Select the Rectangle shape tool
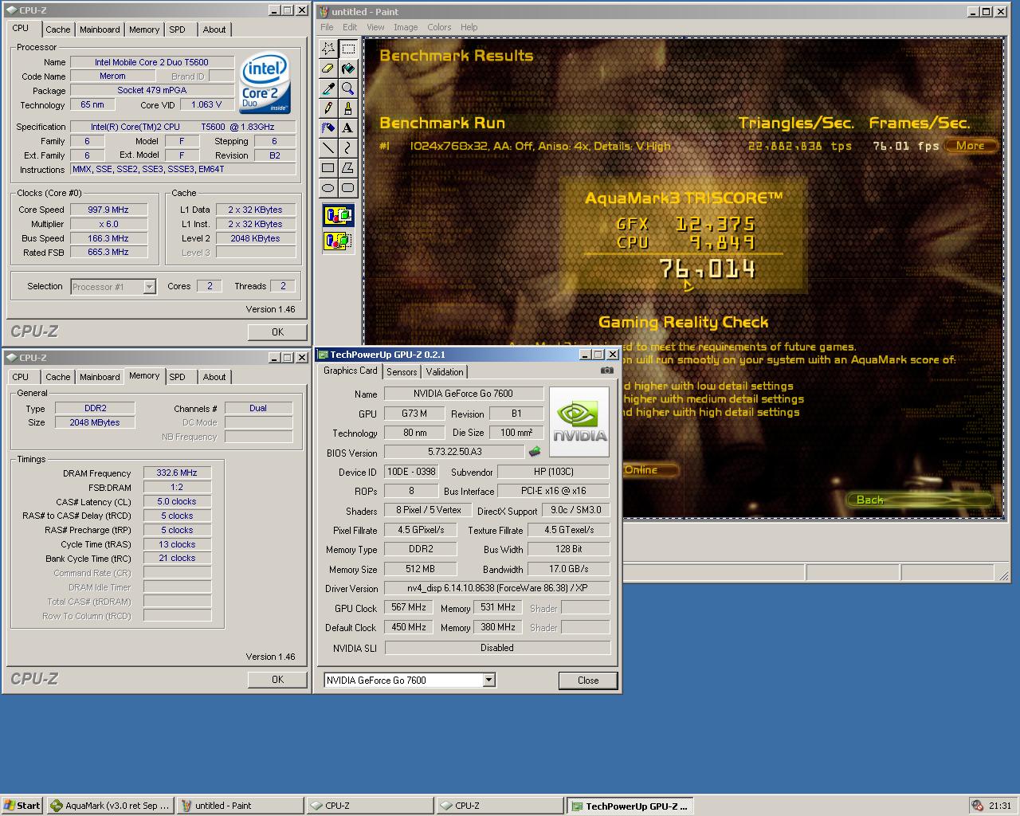 tap(328, 168)
